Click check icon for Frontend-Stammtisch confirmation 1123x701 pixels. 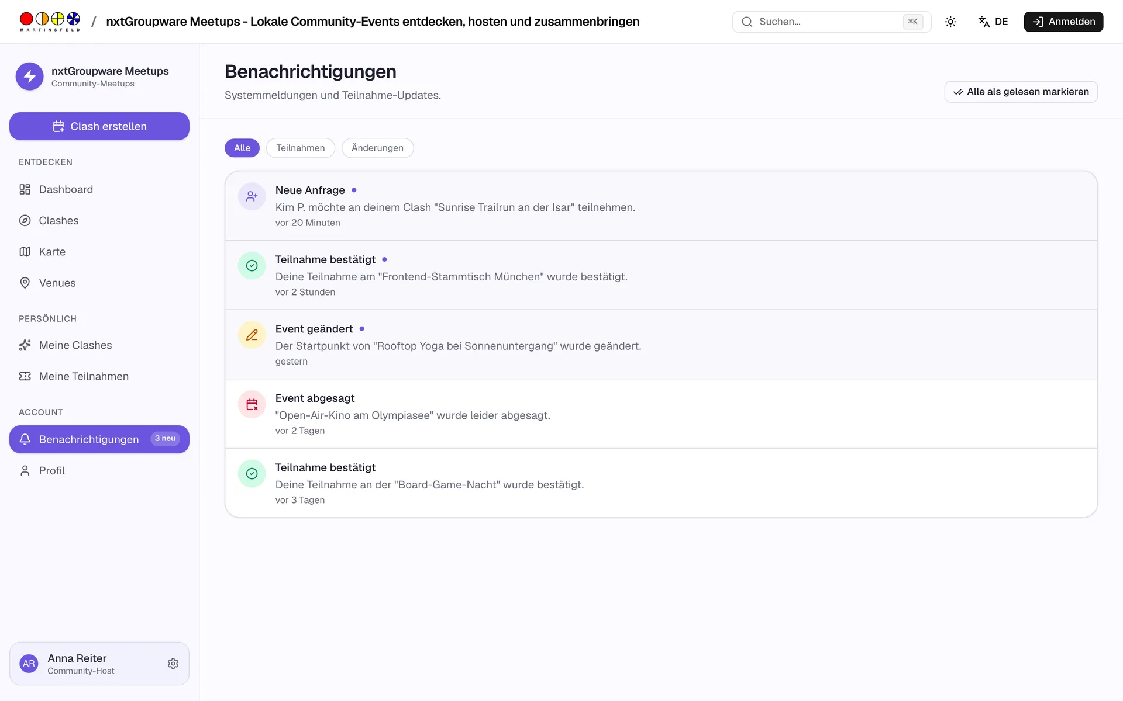[x=252, y=266]
